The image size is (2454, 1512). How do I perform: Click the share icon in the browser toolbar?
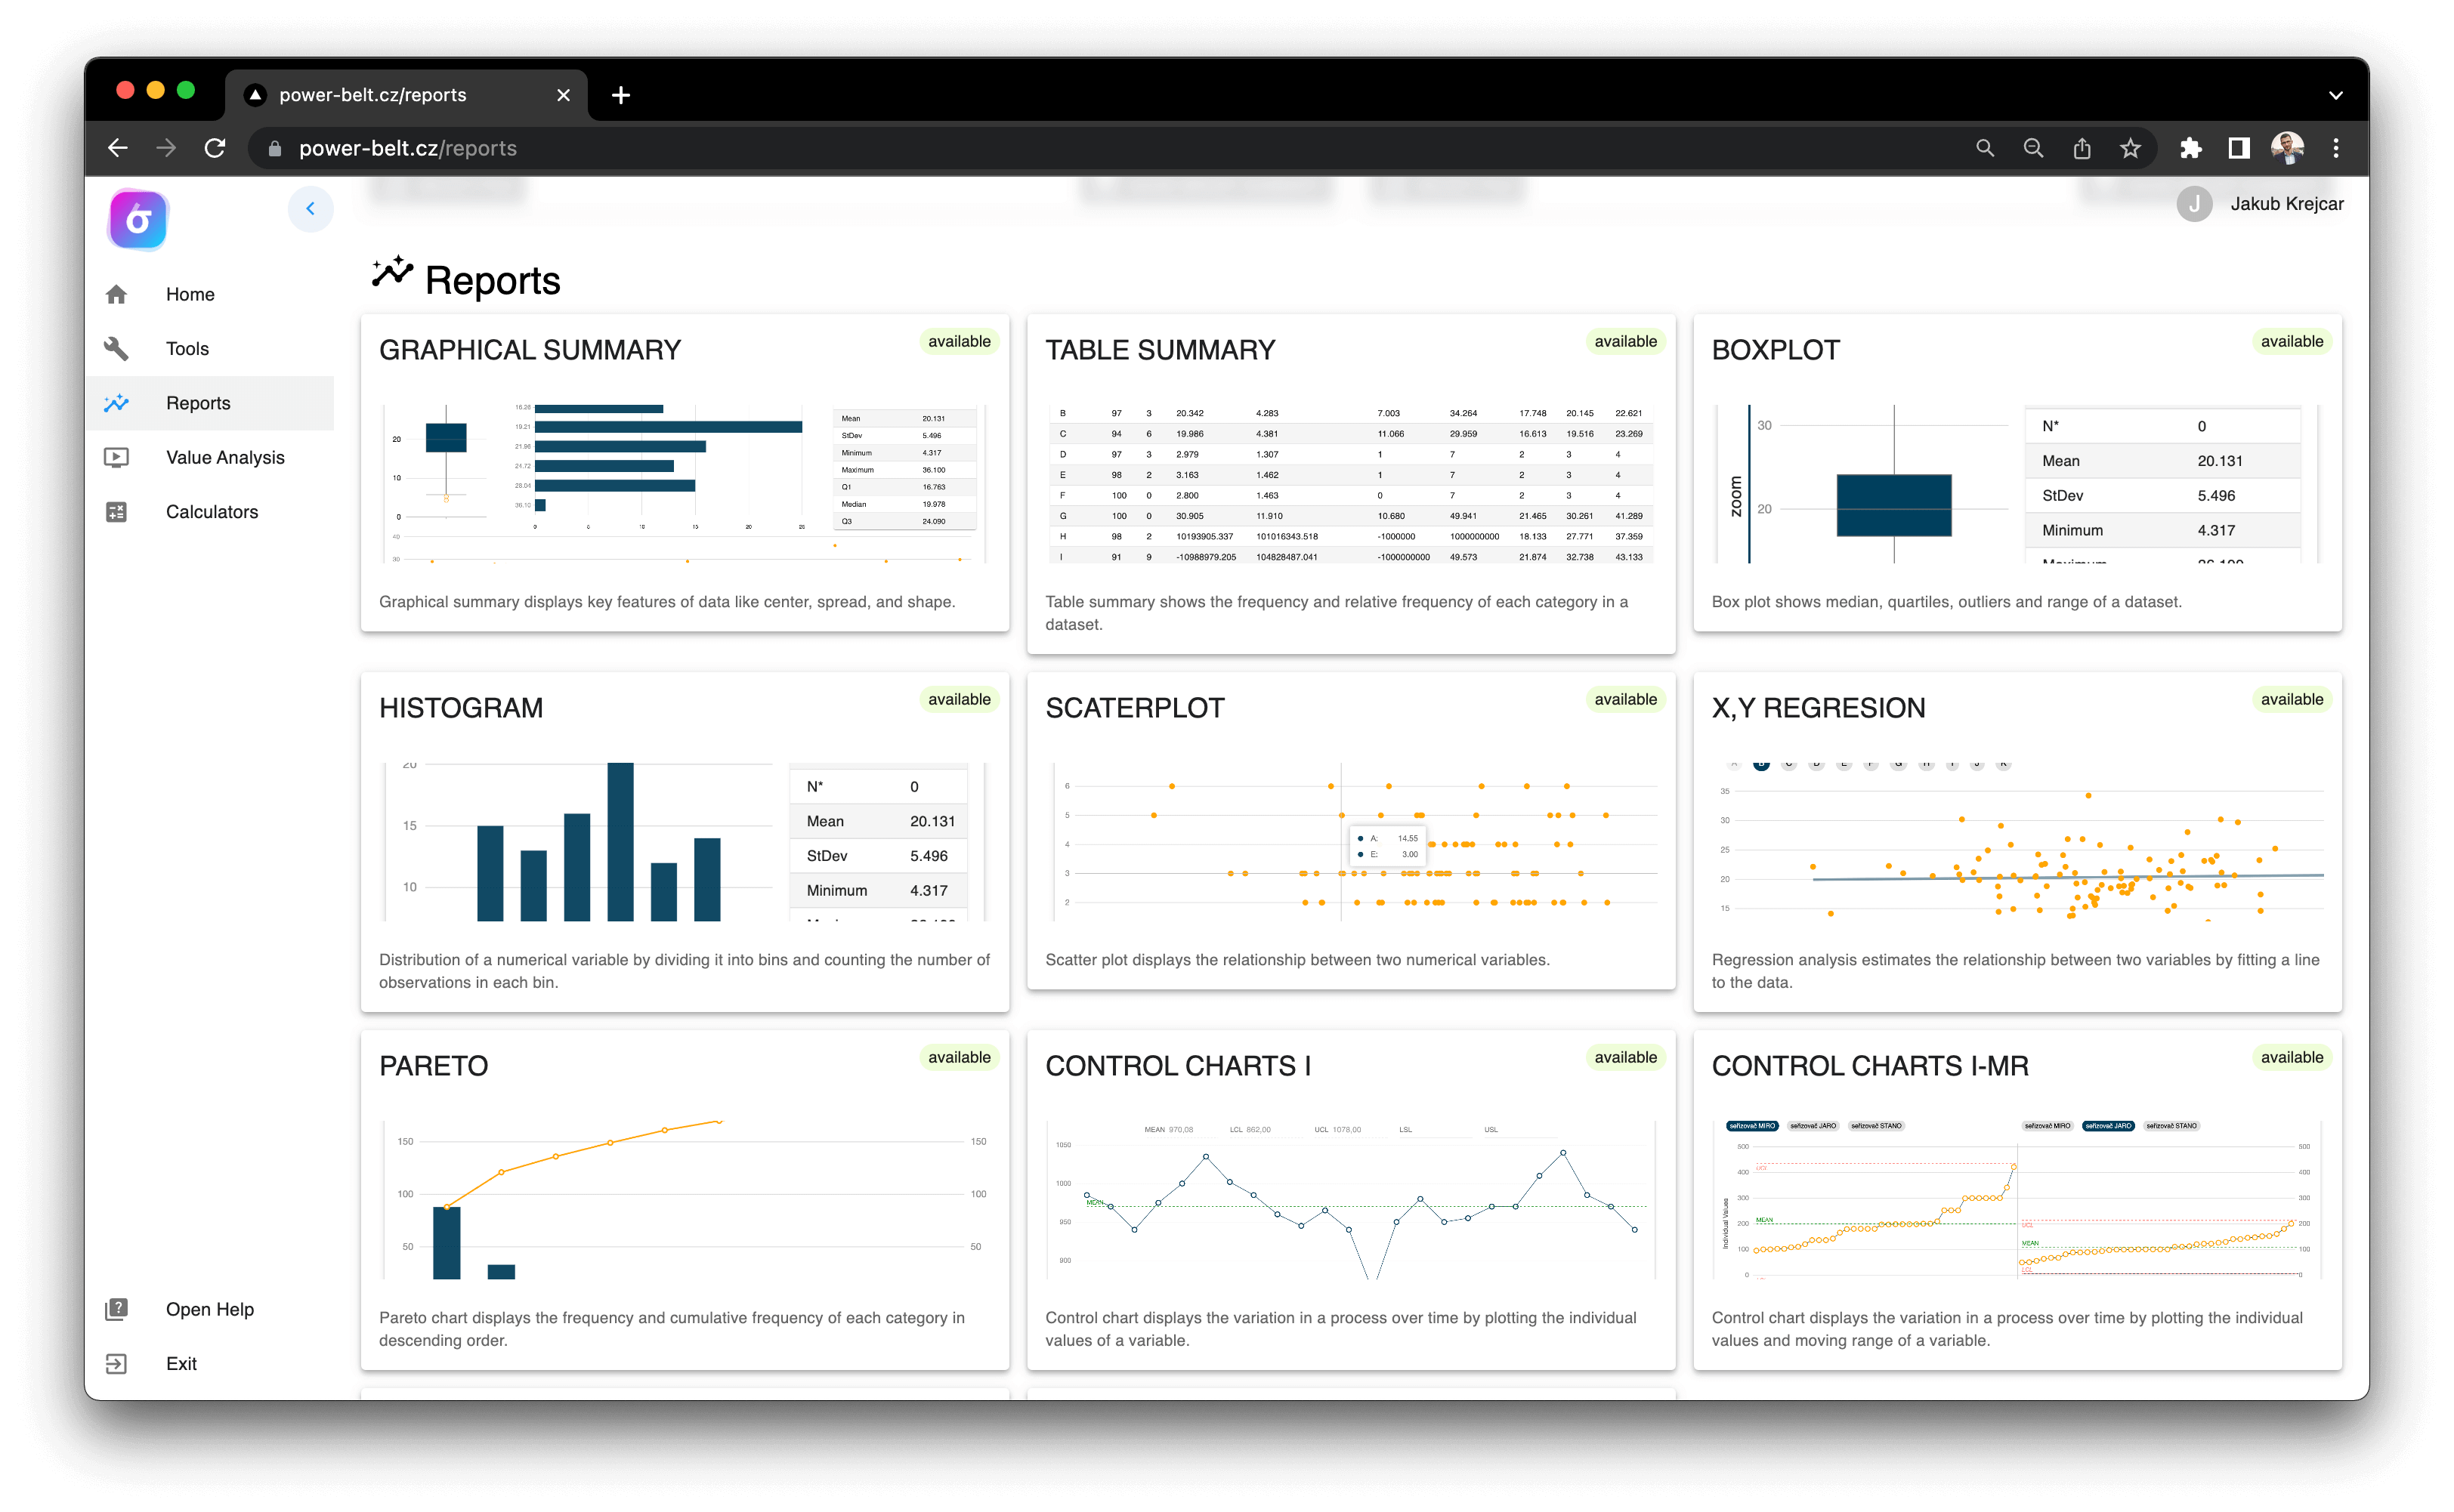click(x=2082, y=148)
